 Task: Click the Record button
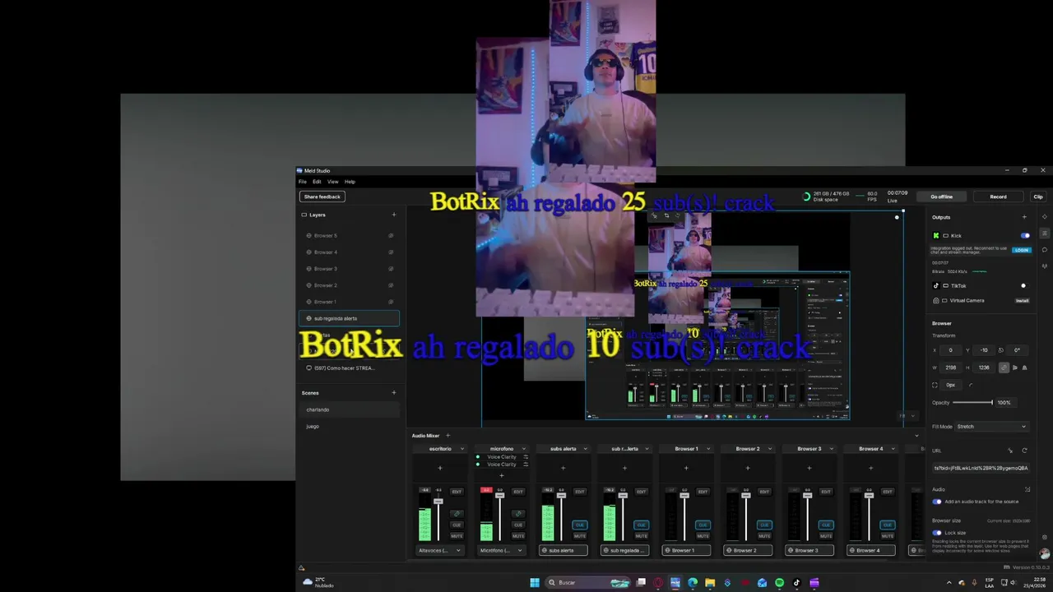998,197
